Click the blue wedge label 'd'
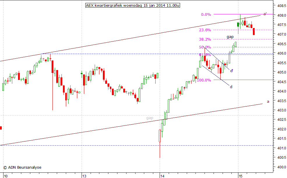Screen dimensions: 287x178 point(231,87)
